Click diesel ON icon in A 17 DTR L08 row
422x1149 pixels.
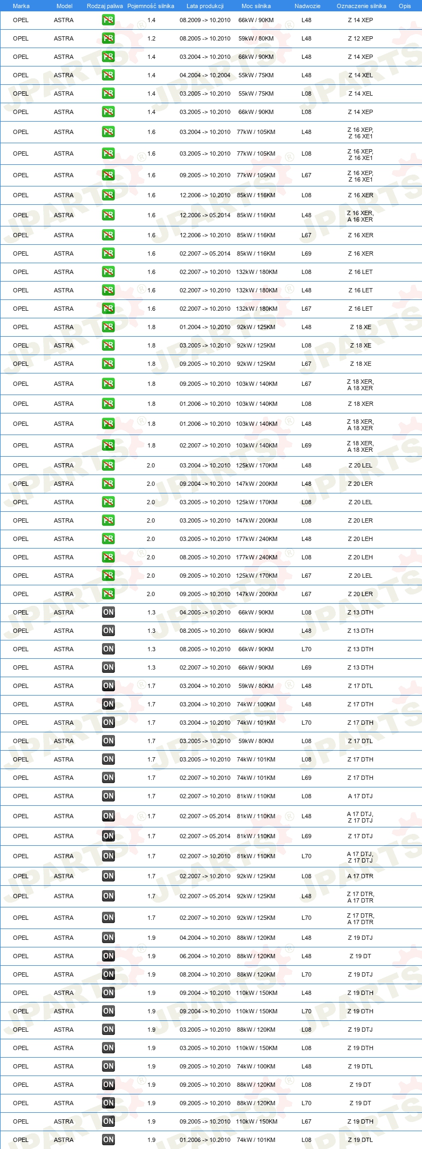pos(108,876)
